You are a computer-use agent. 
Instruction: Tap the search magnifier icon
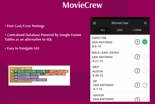click(145, 23)
